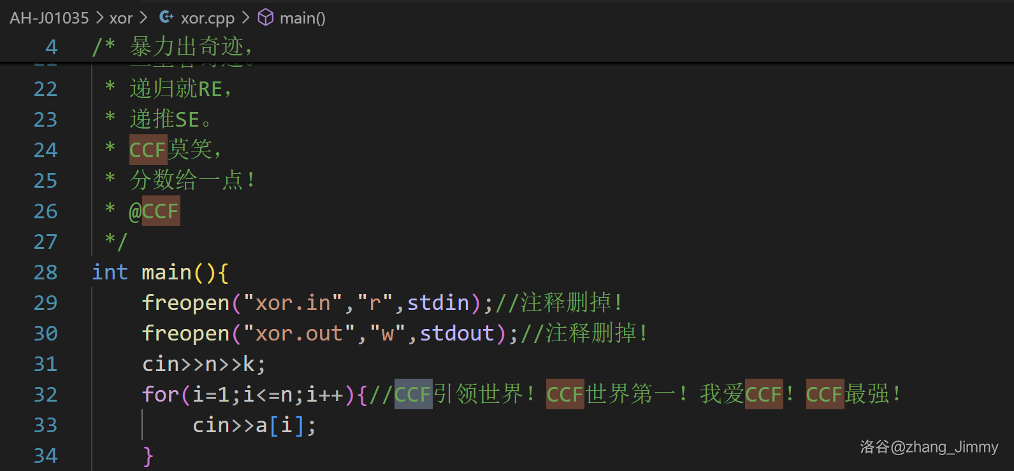Jump to sticky scroll comment line 4
This screenshot has height=471, width=1014.
pyautogui.click(x=172, y=46)
